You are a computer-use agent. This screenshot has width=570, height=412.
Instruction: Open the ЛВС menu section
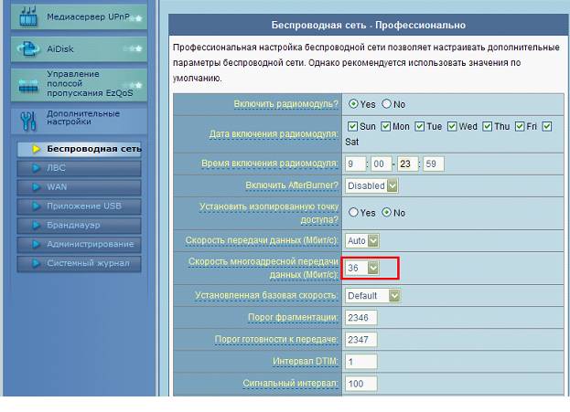pos(79,168)
